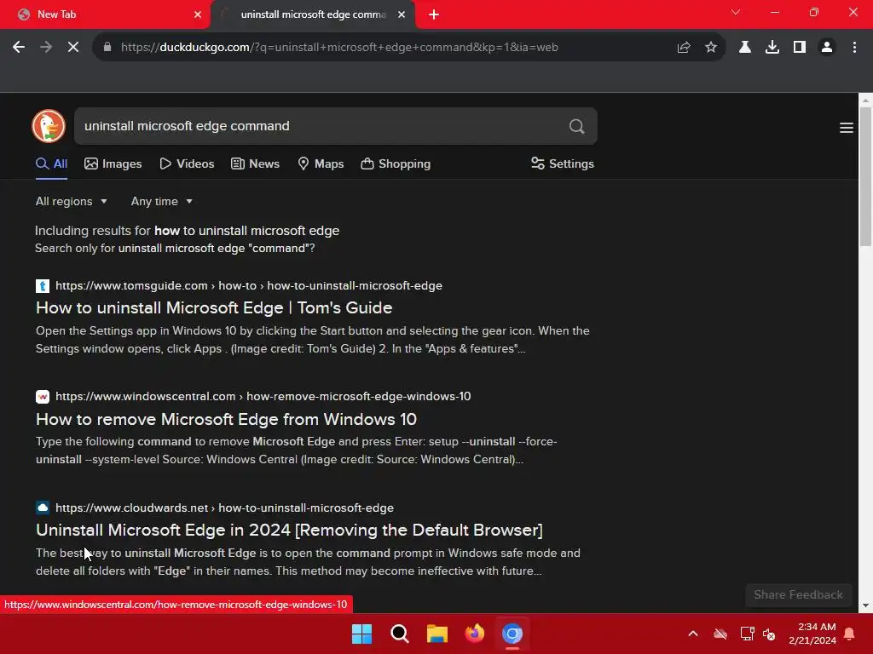Screen dimensions: 873x654
Task: Open the side panel icon
Action: click(800, 48)
